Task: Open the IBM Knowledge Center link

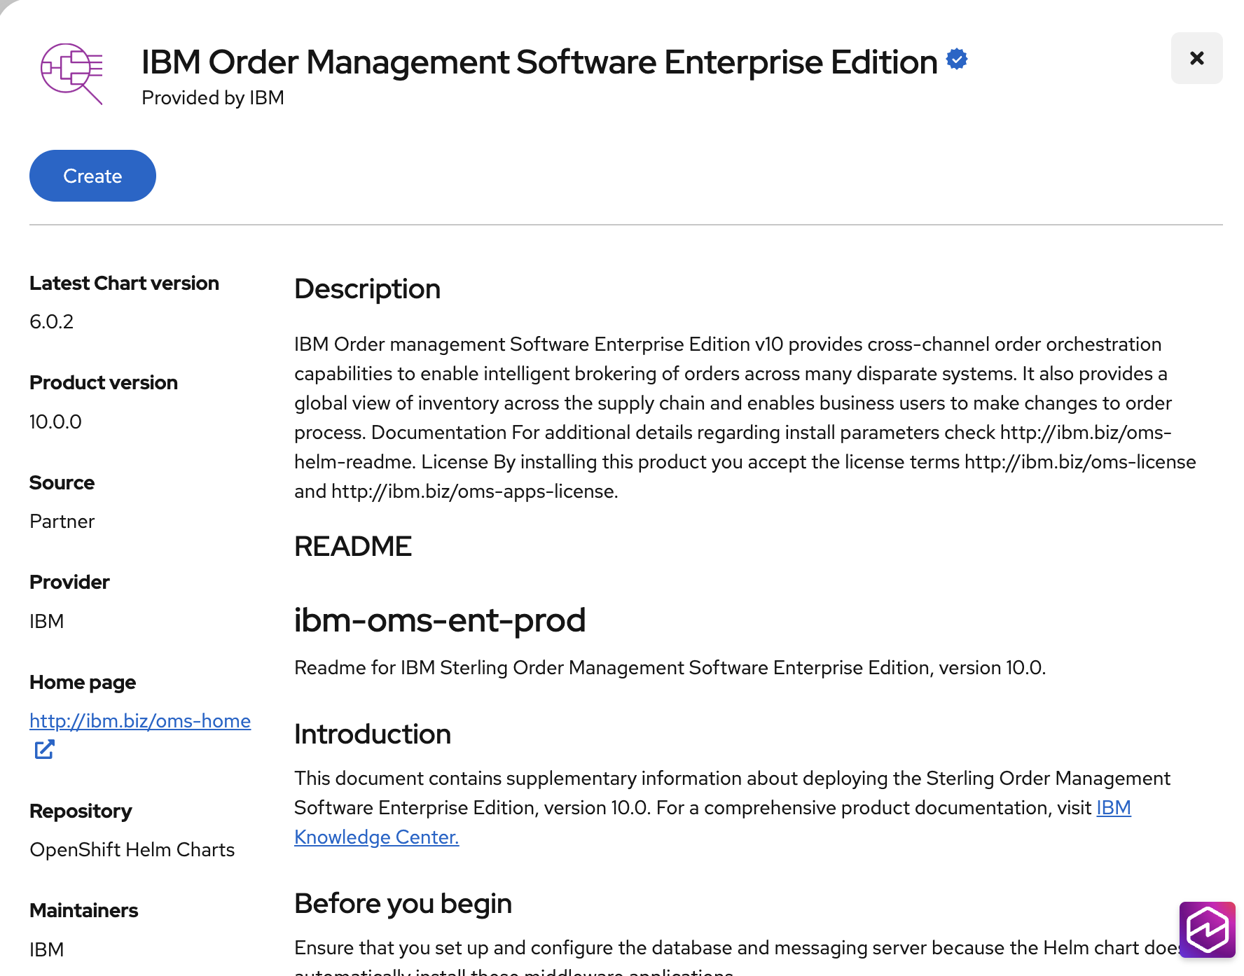Action: pos(376,837)
